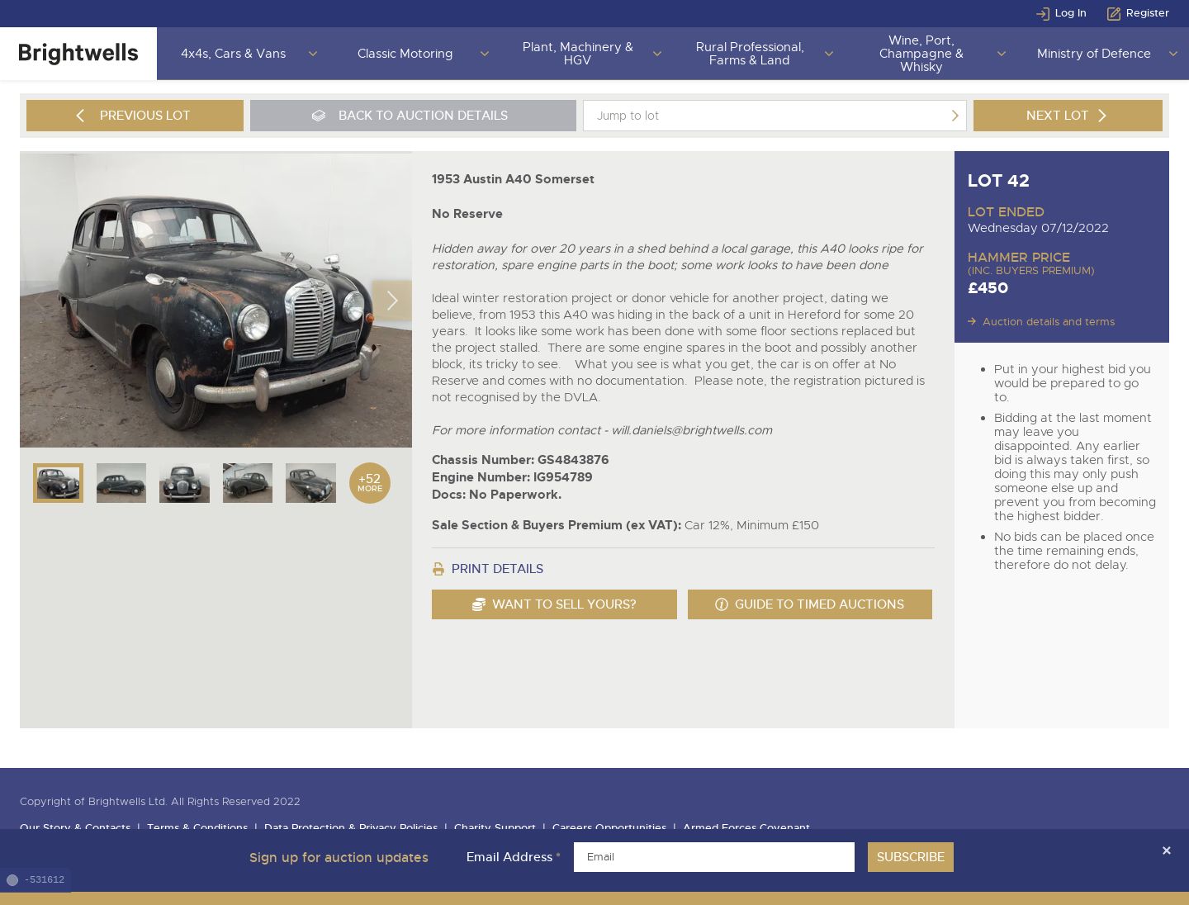Open Charity Support footer link

(495, 827)
